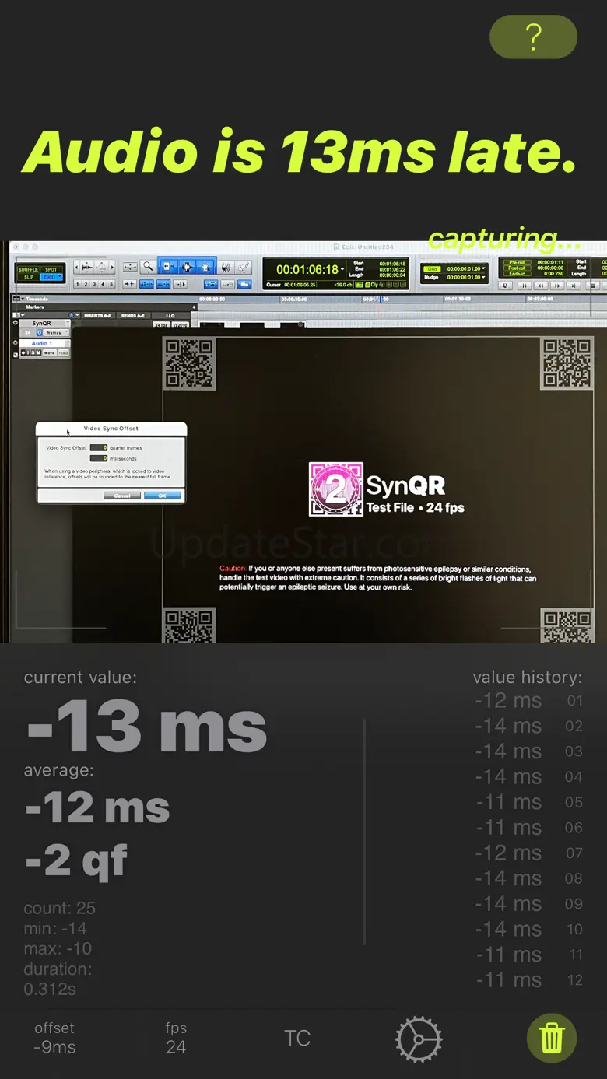Tap the -2 qf quarter-frame value

tap(76, 860)
